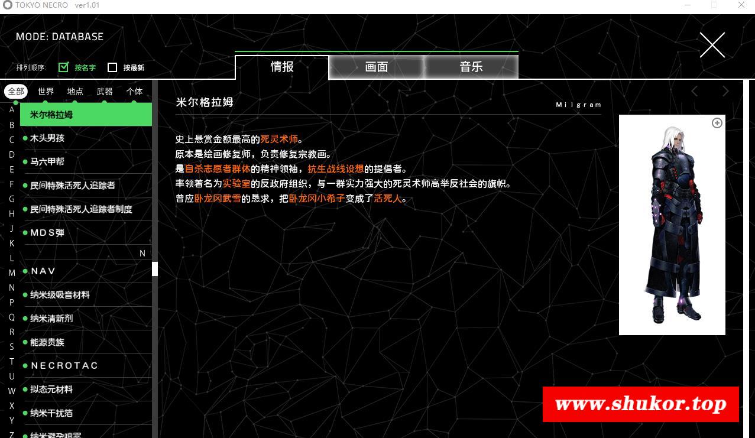Viewport: 755px width, 438px height.
Task: Jump to letter M in the index
Action: (12, 272)
